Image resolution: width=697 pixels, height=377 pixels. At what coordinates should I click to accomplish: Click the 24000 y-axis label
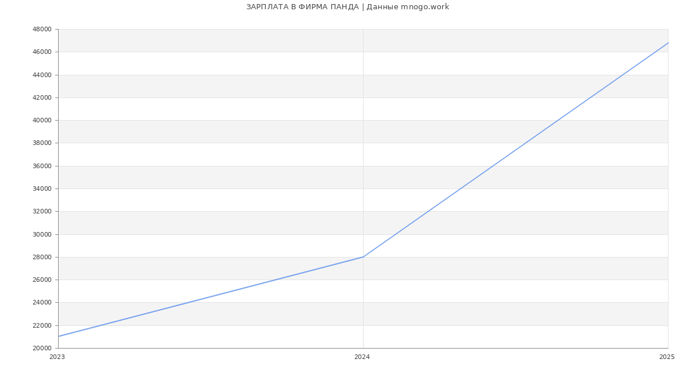42,302
